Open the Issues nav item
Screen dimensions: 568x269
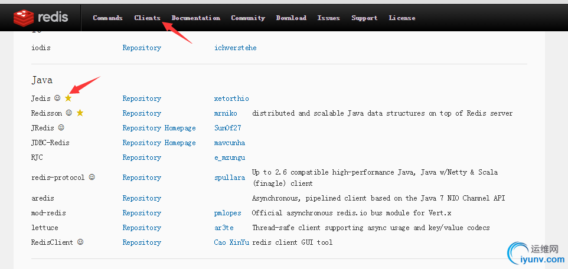(x=328, y=18)
